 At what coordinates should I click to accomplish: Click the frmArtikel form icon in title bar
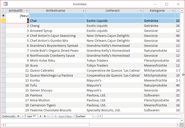[5, 4]
